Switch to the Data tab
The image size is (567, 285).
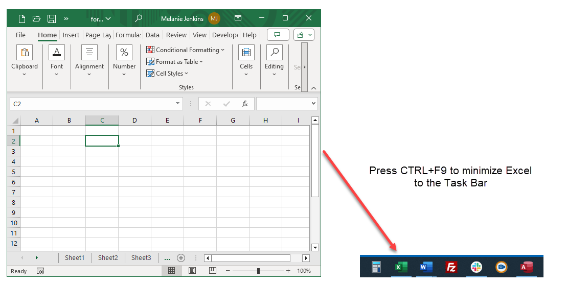(152, 35)
